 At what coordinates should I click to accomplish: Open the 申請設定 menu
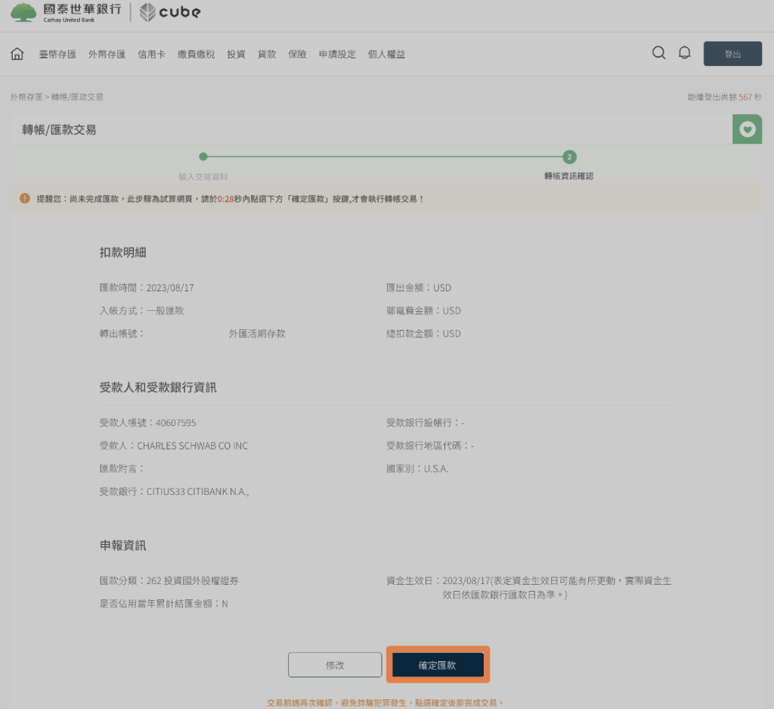pos(336,54)
